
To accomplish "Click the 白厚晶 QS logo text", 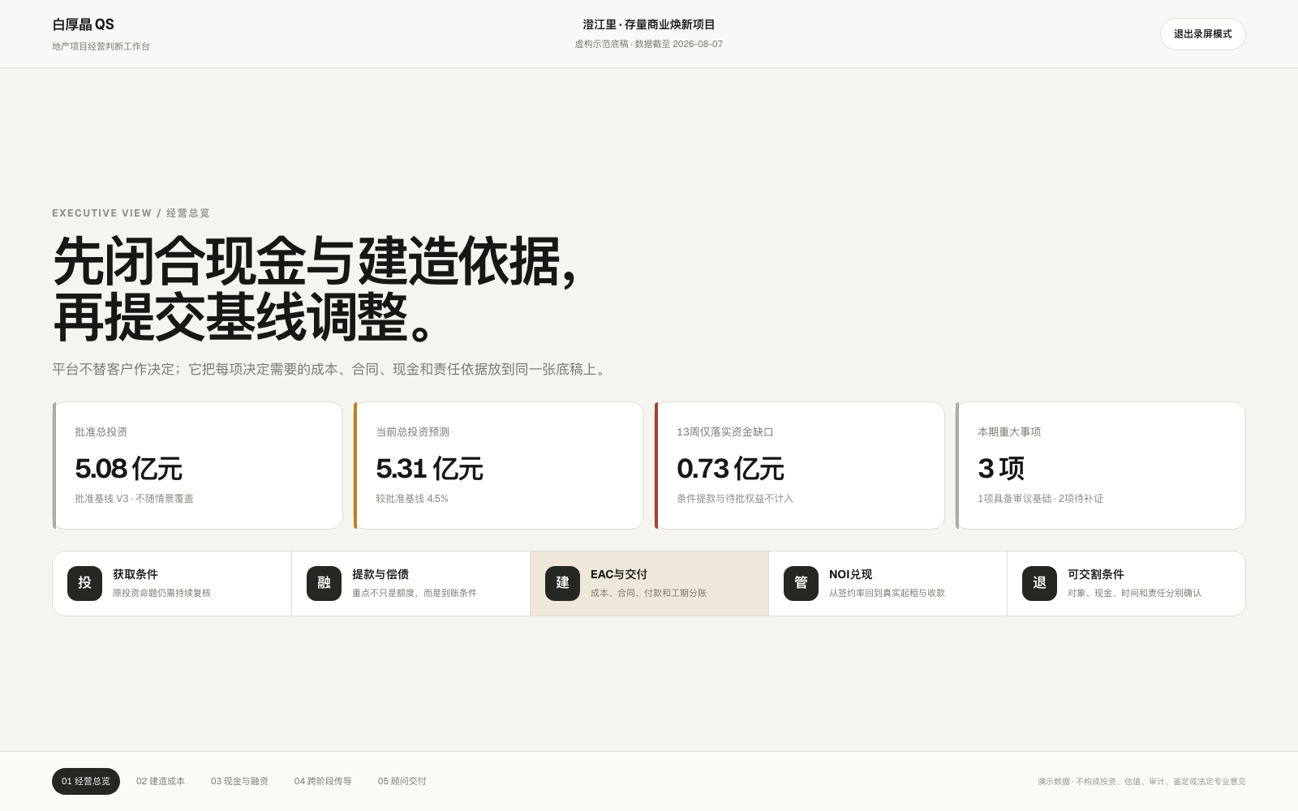I will pyautogui.click(x=83, y=24).
